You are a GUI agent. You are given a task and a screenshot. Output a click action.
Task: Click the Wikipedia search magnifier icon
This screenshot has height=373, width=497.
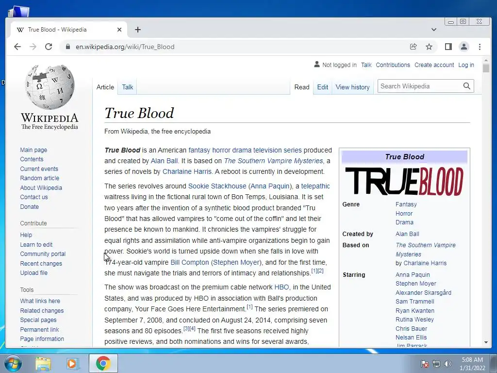point(466,86)
